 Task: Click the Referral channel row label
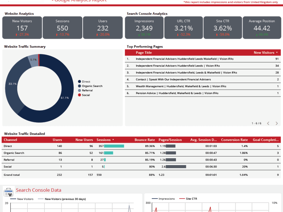coord(9,160)
